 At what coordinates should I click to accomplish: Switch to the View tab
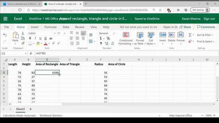point(93,27)
